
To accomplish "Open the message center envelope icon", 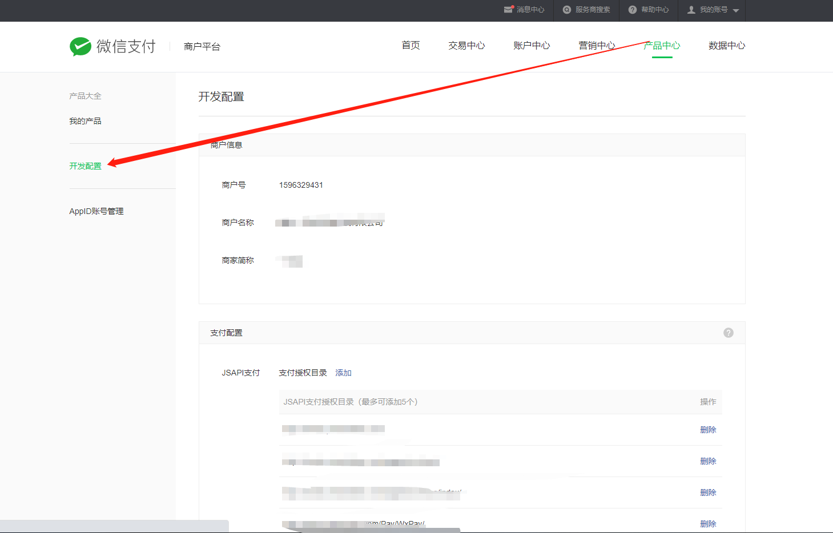I will point(508,10).
